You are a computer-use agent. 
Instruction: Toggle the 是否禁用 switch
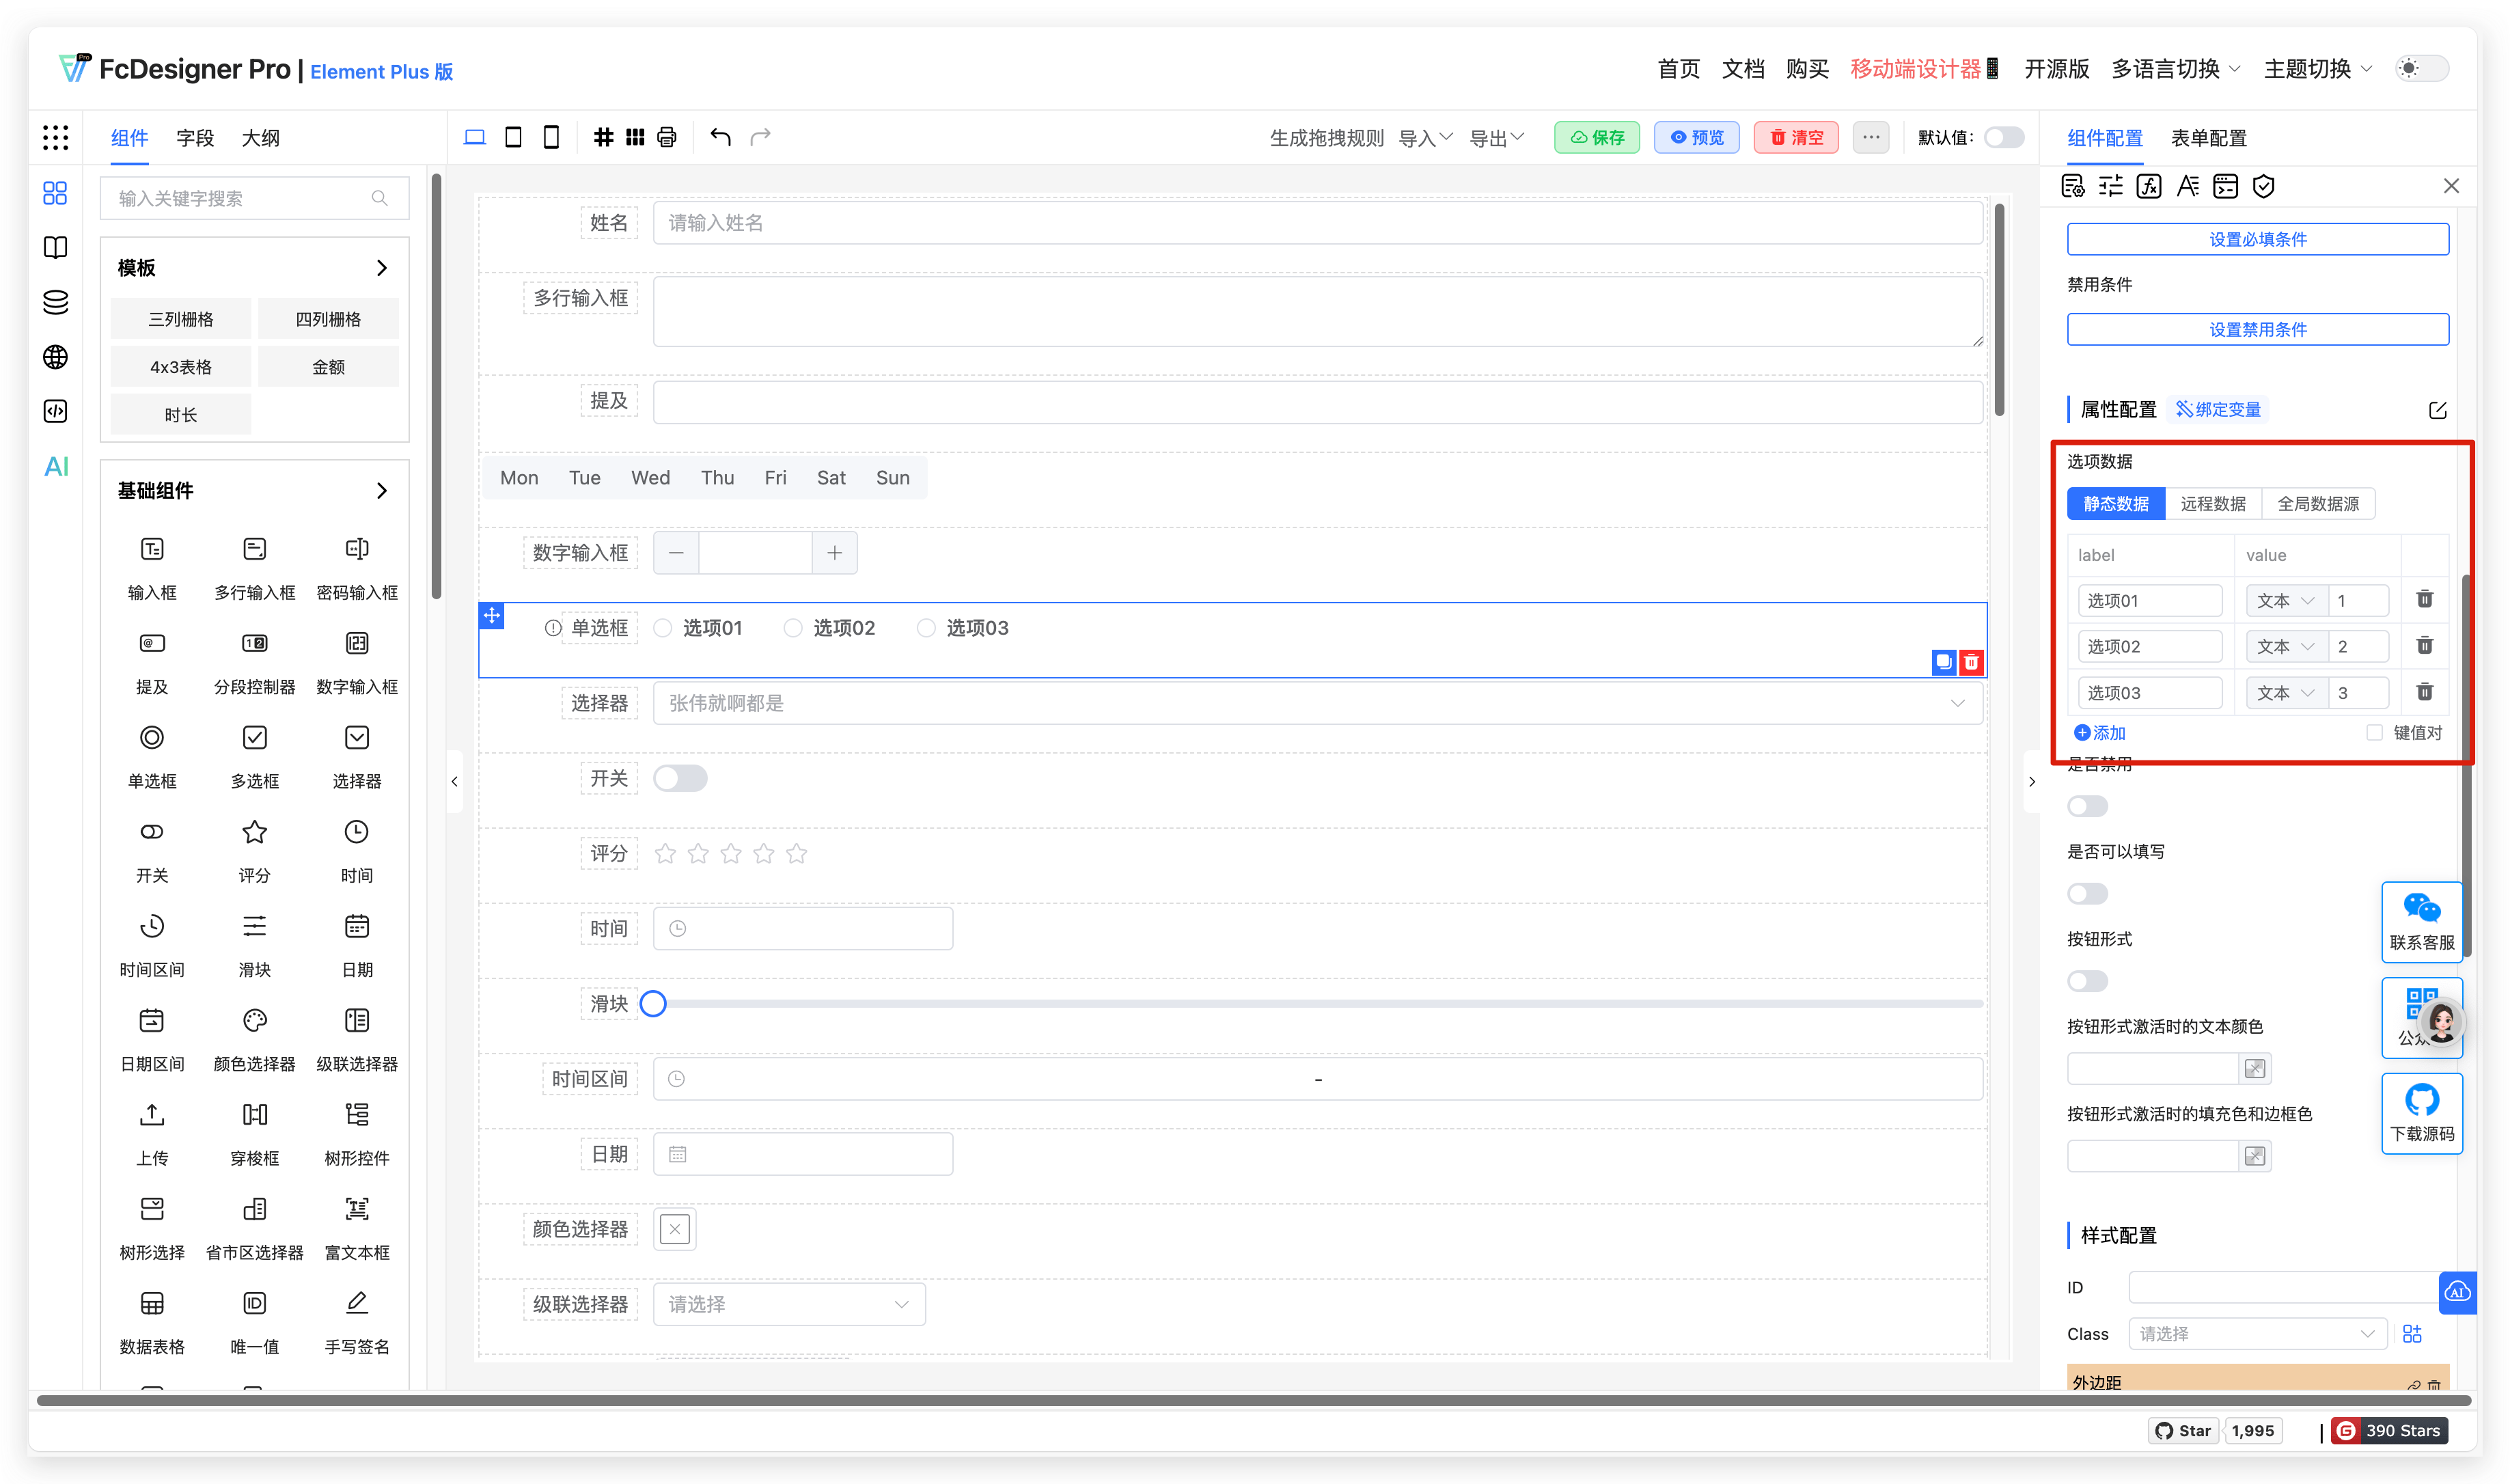(x=2087, y=805)
